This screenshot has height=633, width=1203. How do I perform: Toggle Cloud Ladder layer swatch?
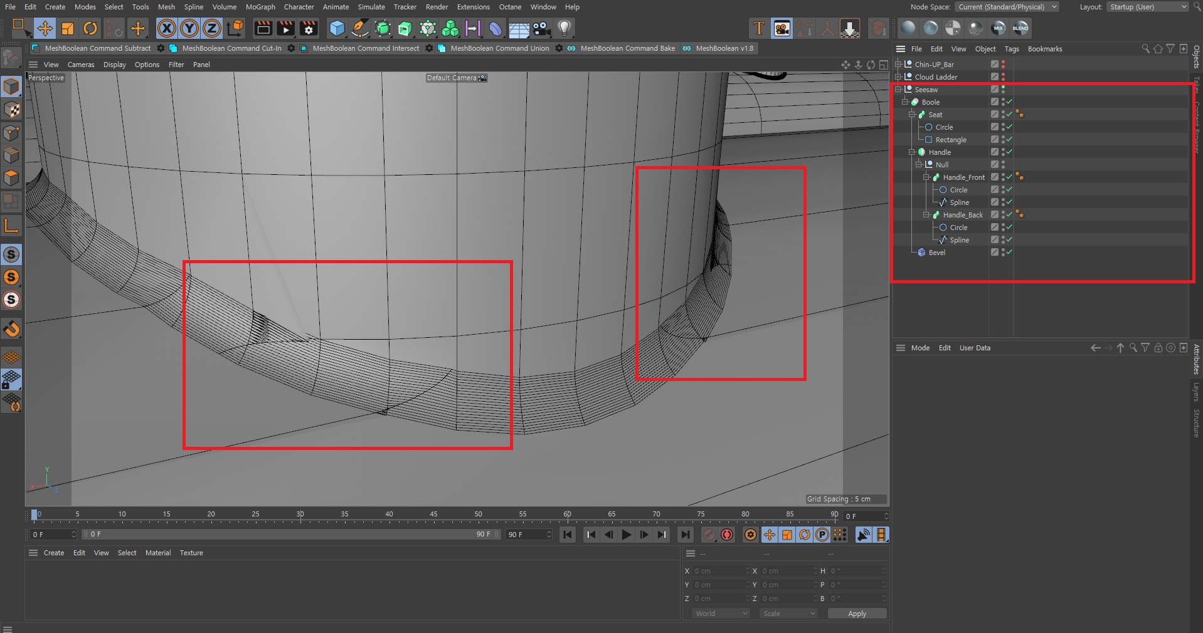pyautogui.click(x=995, y=77)
